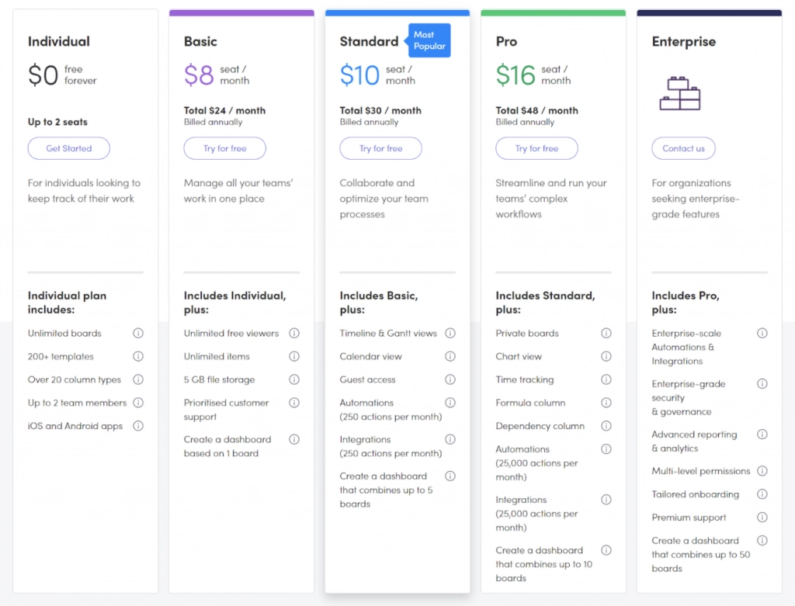Start free trial of the Standard plan

point(381,148)
